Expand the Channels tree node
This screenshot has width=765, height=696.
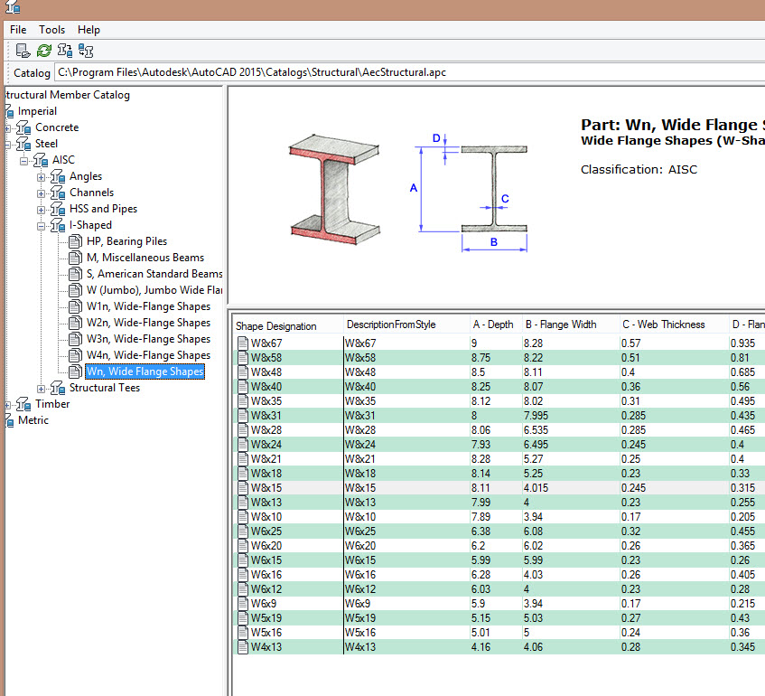coord(40,192)
